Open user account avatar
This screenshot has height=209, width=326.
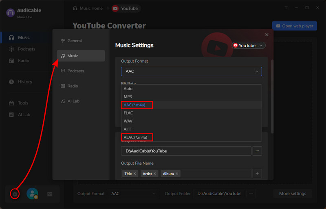[x=32, y=194]
